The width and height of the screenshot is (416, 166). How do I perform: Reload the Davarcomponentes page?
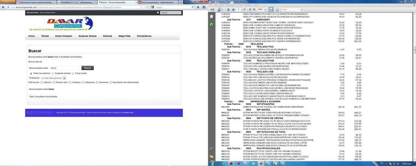point(147,7)
